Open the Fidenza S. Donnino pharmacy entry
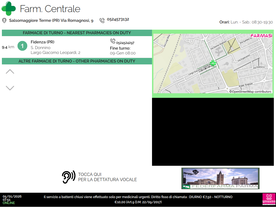The height and width of the screenshot is (207, 276). pyautogui.click(x=55, y=47)
